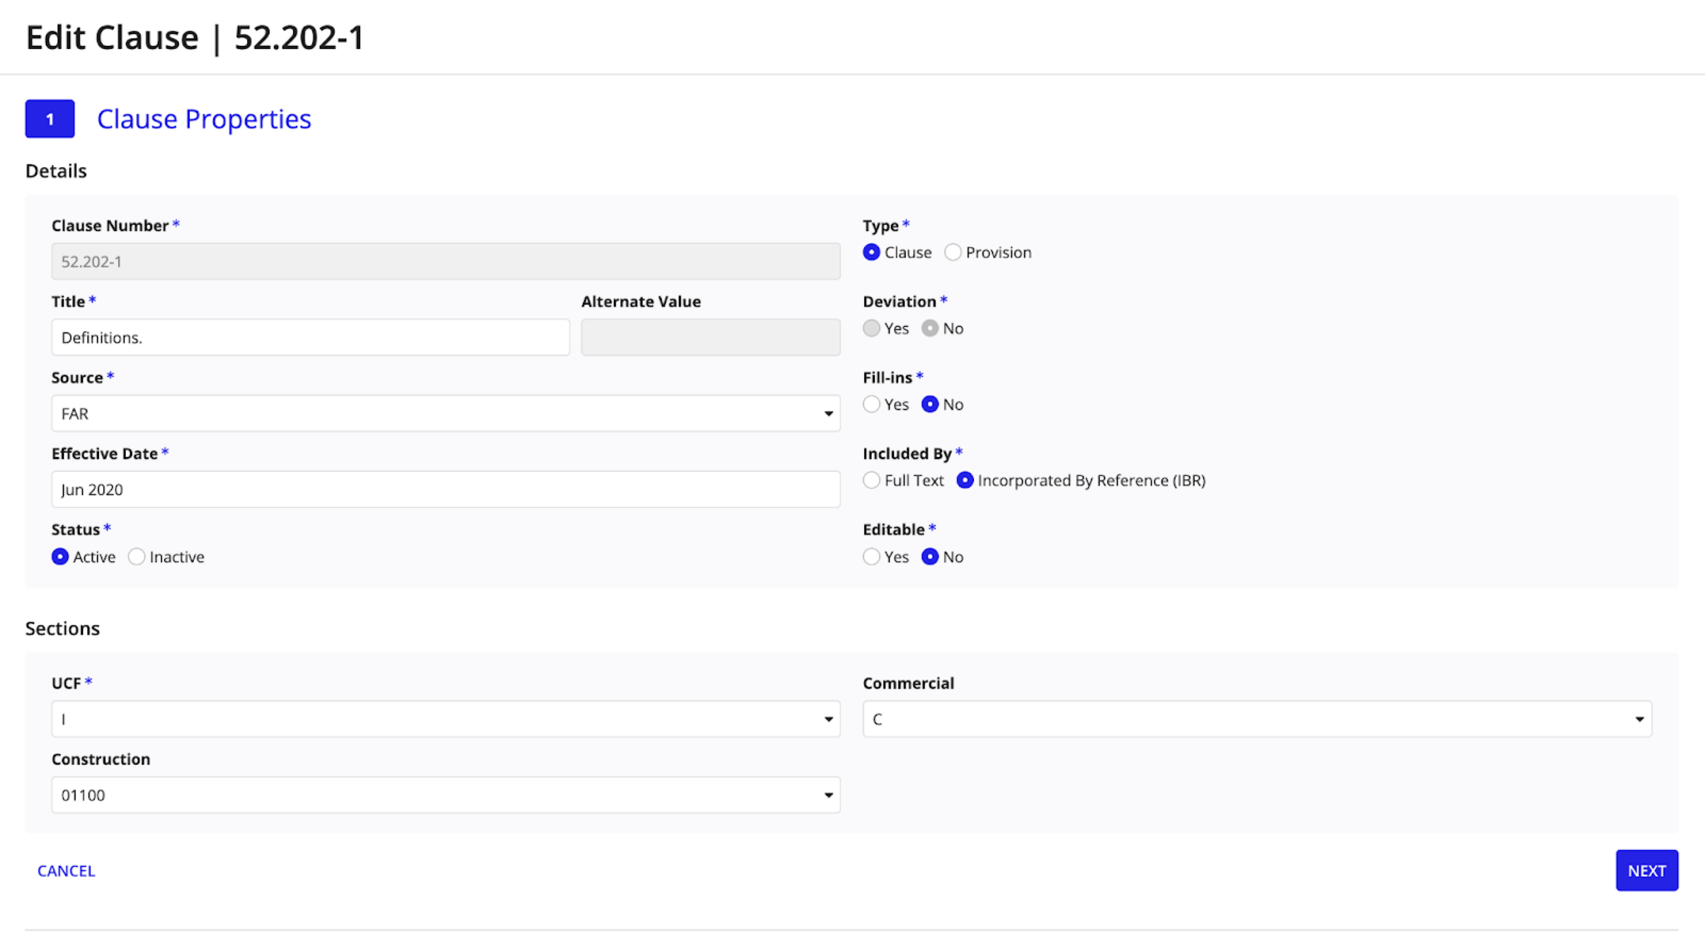
Task: Set Editable to No
Action: (929, 556)
